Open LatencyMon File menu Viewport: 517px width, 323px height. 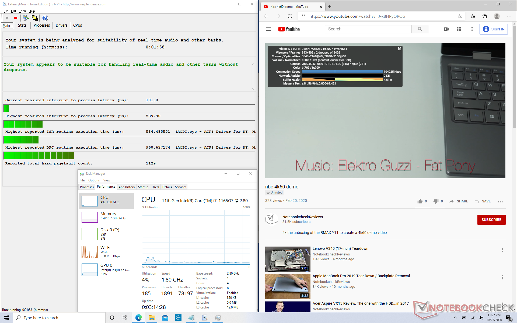[6, 11]
